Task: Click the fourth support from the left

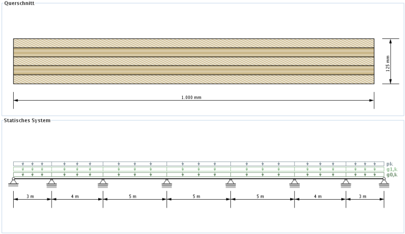Action: 167,182
